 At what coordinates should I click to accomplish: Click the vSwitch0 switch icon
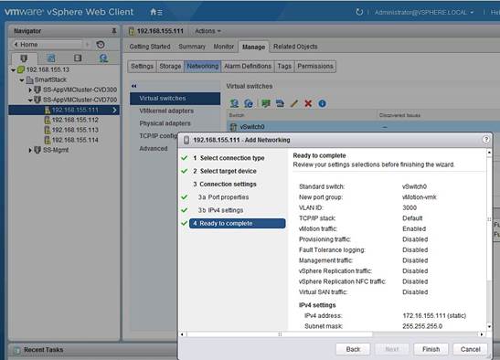click(233, 127)
